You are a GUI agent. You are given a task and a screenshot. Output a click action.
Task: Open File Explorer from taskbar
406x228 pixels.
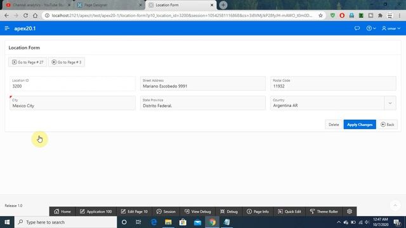tap(168, 222)
